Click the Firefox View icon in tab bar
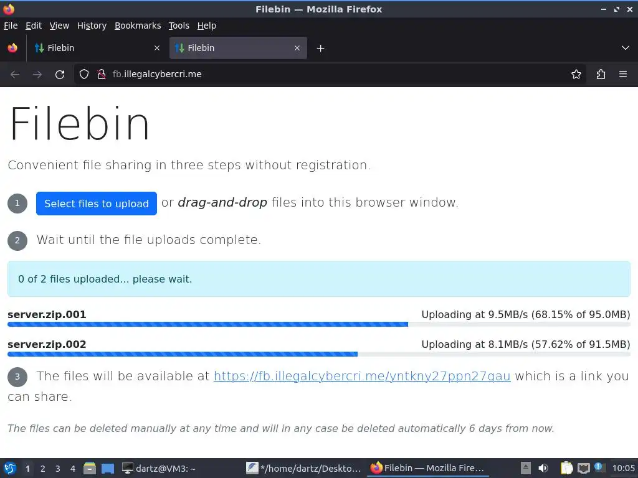This screenshot has width=638, height=478. [x=12, y=48]
